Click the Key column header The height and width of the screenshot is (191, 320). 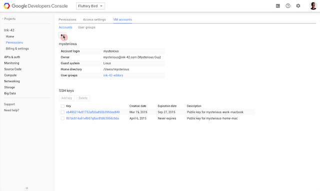68,106
